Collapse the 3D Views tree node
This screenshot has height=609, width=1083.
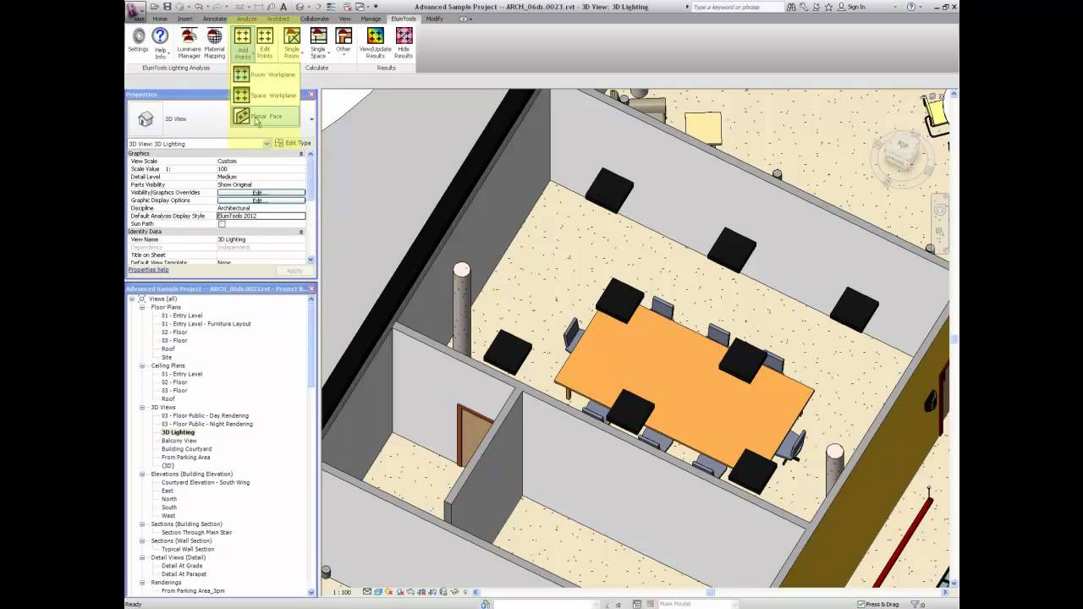pos(142,407)
